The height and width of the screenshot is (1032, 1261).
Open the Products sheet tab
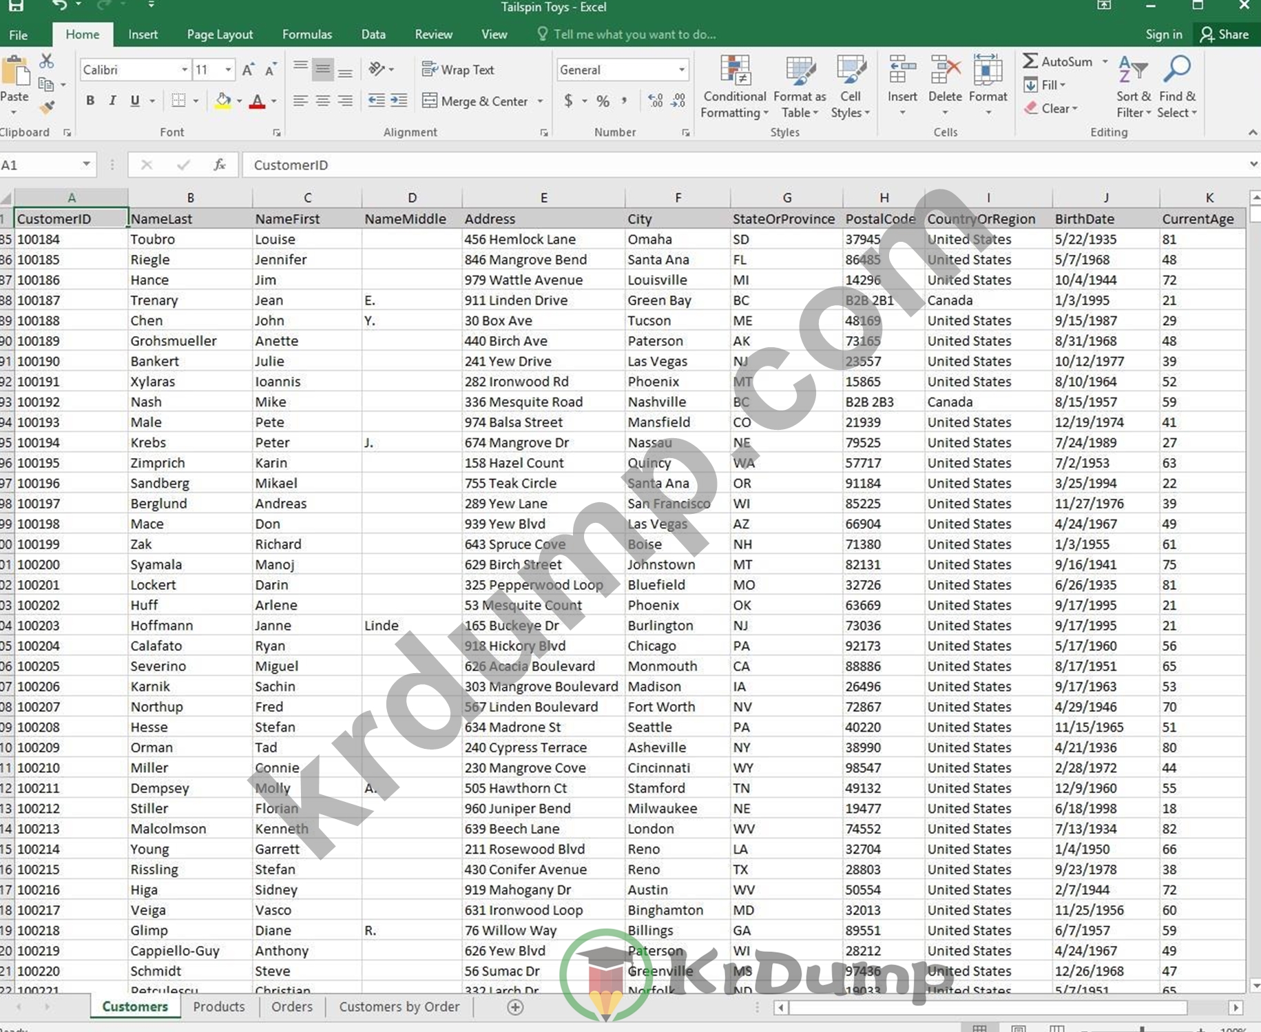point(219,1007)
